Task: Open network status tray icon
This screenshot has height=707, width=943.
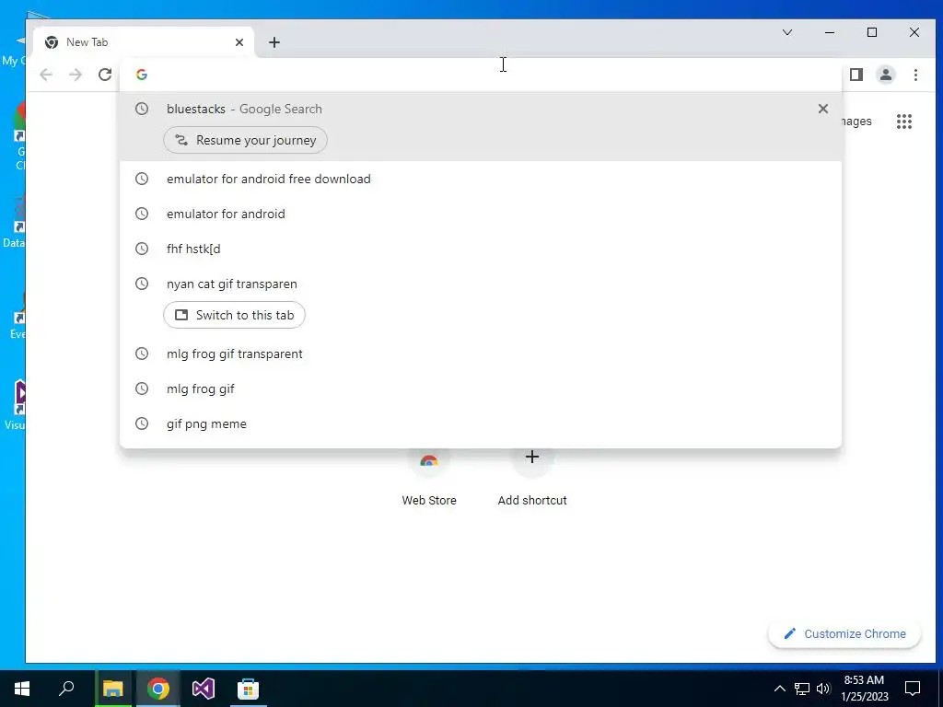Action: coord(802,689)
